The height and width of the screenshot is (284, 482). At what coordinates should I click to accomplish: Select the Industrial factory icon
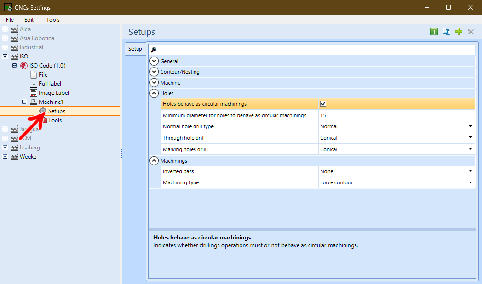[x=14, y=47]
